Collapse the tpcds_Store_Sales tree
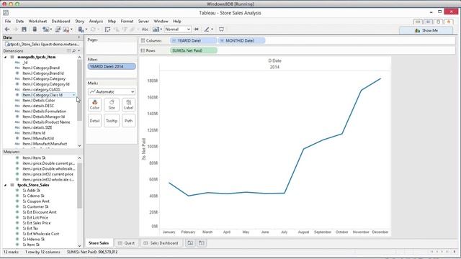Image resolution: width=461 pixels, height=259 pixels. point(5,185)
